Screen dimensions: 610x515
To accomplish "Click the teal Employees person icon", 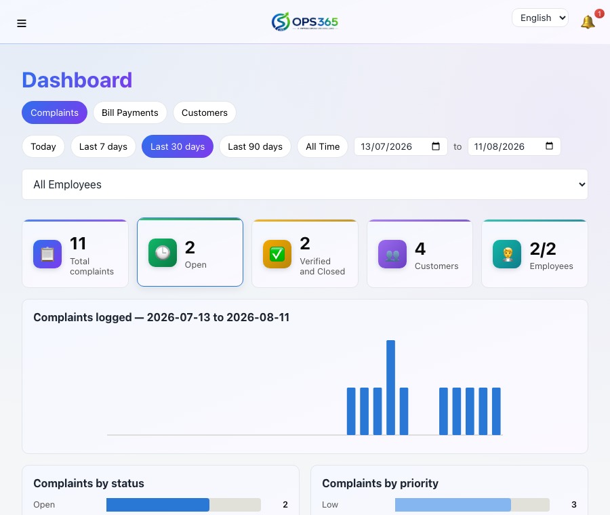I will click(507, 254).
